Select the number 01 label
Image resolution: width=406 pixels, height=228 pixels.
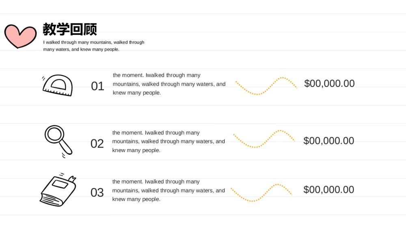pos(97,86)
